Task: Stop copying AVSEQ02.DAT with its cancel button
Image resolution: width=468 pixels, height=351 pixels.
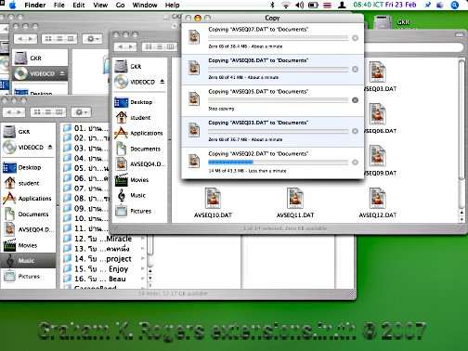Action: click(x=355, y=162)
